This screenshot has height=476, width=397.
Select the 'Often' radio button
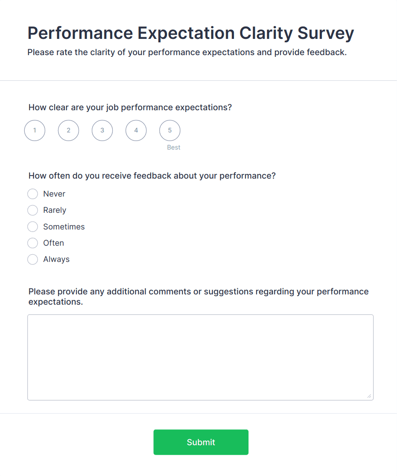tap(32, 243)
